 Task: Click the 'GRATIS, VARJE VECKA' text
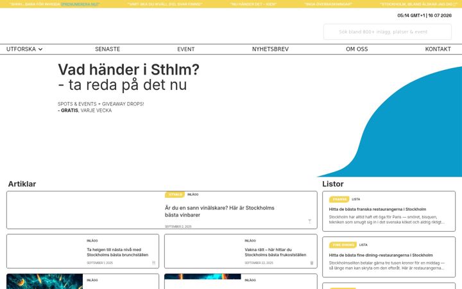pyautogui.click(x=85, y=110)
